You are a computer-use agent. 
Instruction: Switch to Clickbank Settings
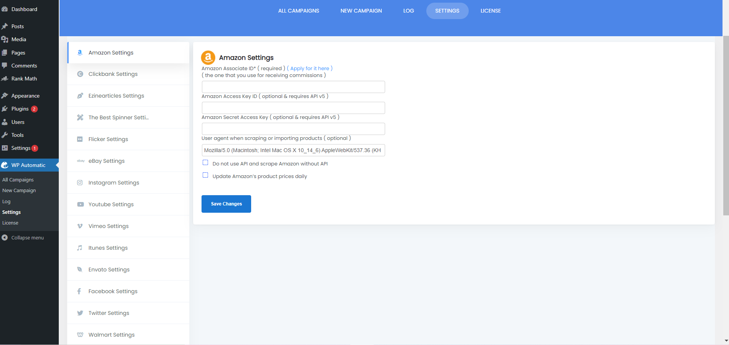tap(113, 74)
